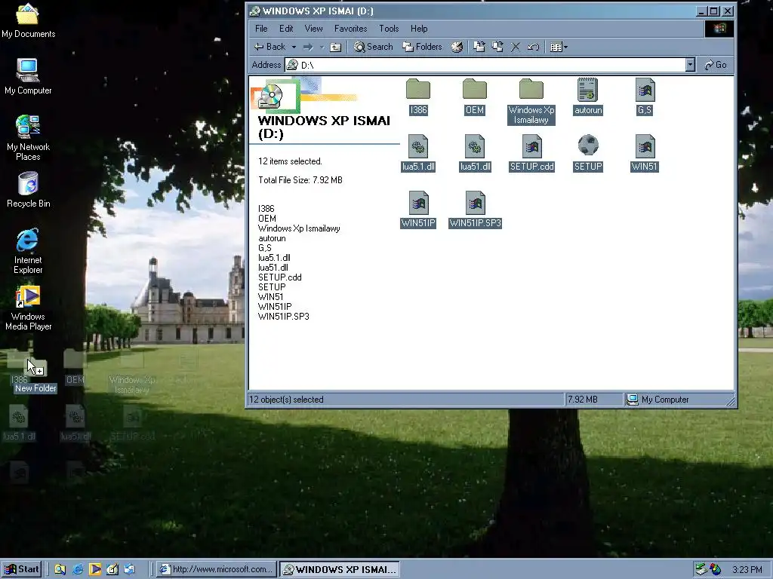Click the Windows flag throbber logo
This screenshot has width=773, height=579.
[x=719, y=29]
